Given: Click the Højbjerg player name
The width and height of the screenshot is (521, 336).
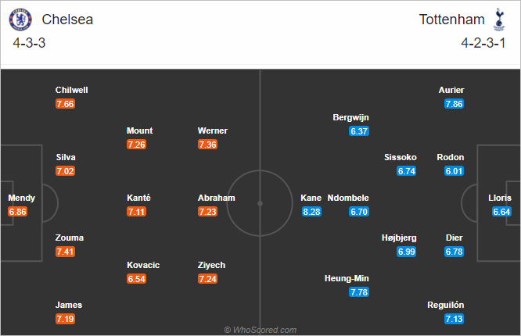Looking at the screenshot, I should click(399, 238).
